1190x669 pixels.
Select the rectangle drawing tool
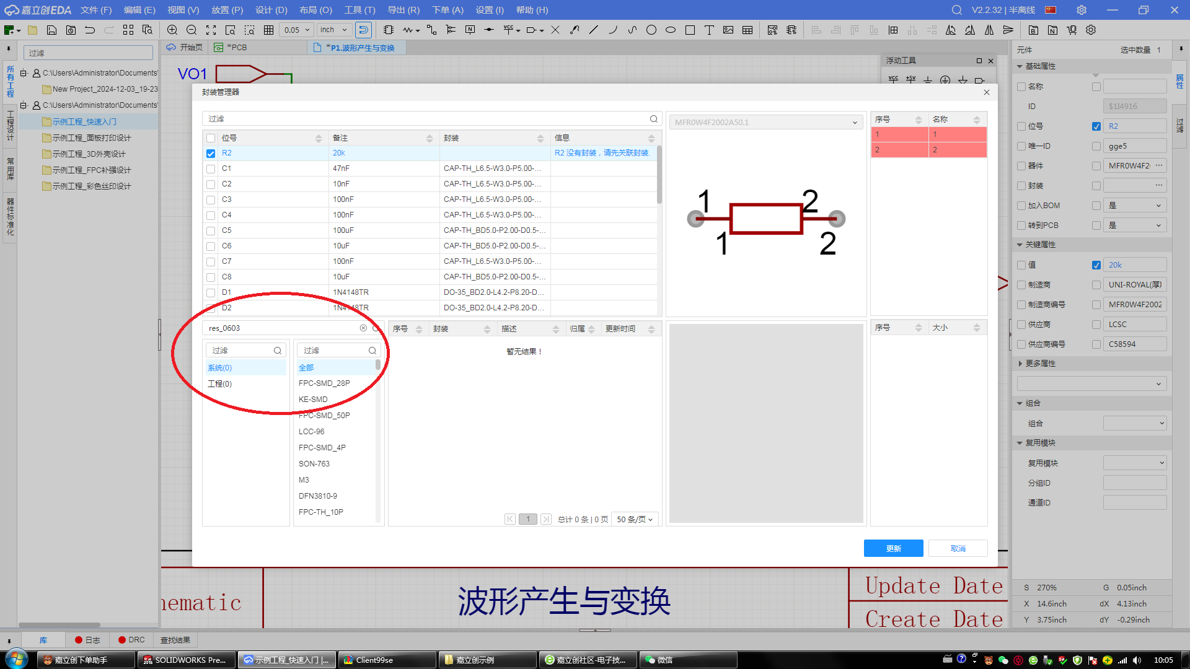point(690,30)
